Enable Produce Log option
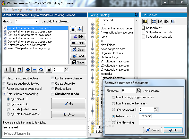 pos(53,89)
